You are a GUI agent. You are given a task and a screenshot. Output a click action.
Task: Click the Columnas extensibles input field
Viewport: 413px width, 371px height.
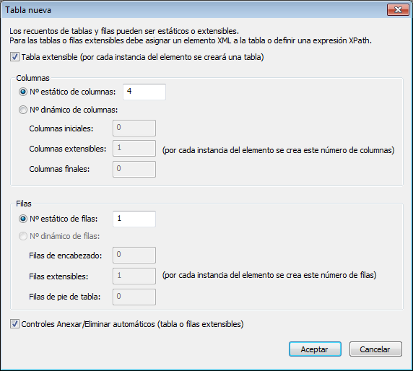[x=134, y=149]
